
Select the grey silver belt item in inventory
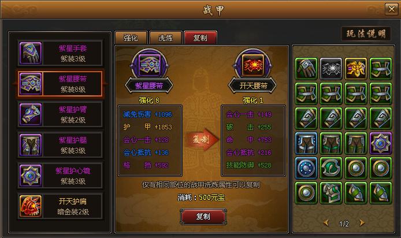pos(331,69)
